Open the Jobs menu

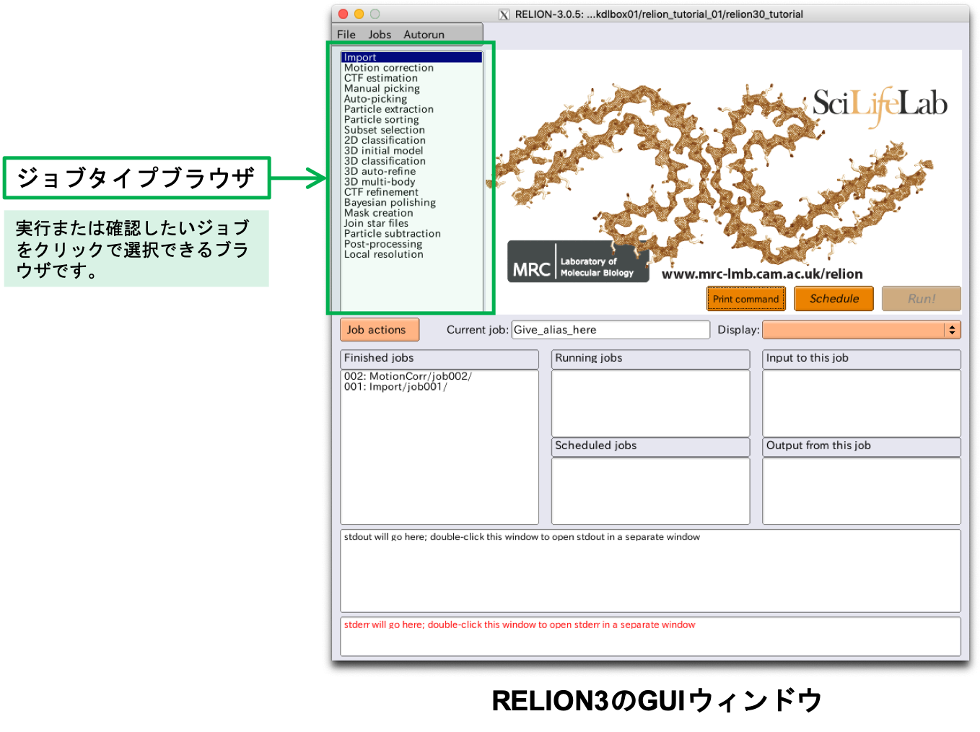[379, 35]
